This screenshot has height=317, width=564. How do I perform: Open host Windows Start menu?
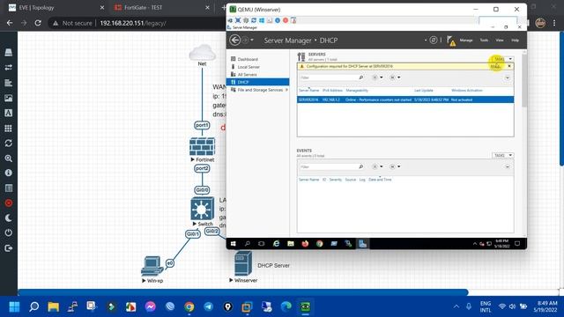[14, 307]
